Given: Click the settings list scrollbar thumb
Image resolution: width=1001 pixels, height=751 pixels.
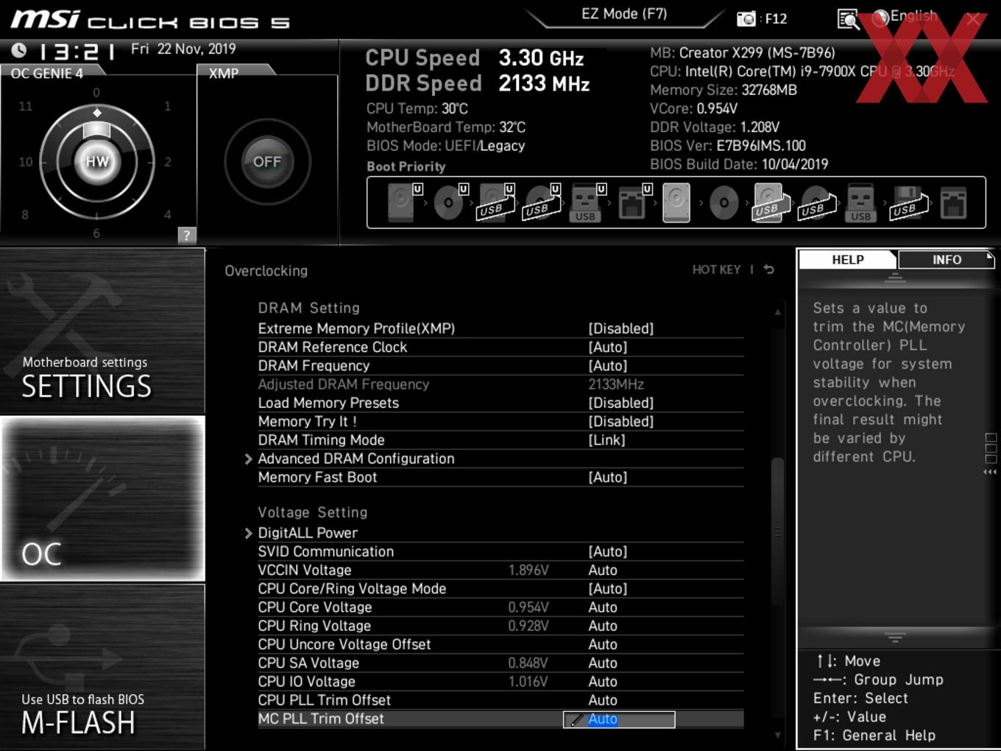Looking at the screenshot, I should [x=777, y=532].
